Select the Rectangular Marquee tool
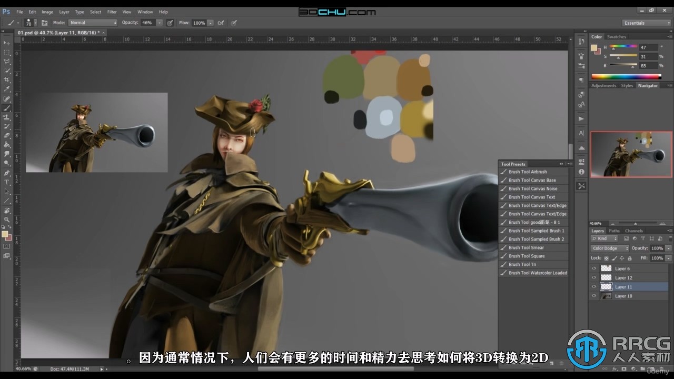This screenshot has width=674, height=379. click(7, 52)
